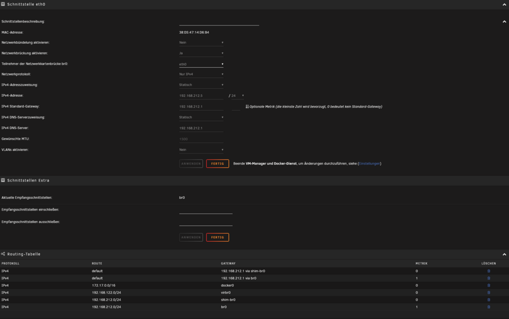The width and height of the screenshot is (509, 319).
Task: Focus the IPv4 Standard-Gateway field
Action: 201,107
